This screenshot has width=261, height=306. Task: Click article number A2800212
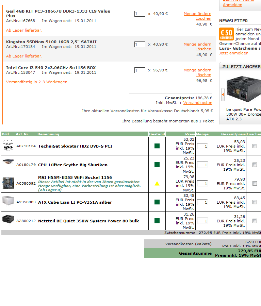pyautogui.click(x=26, y=221)
